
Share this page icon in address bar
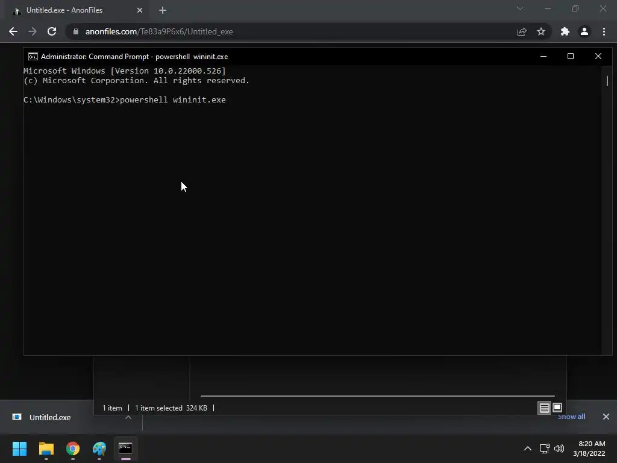coord(522,31)
